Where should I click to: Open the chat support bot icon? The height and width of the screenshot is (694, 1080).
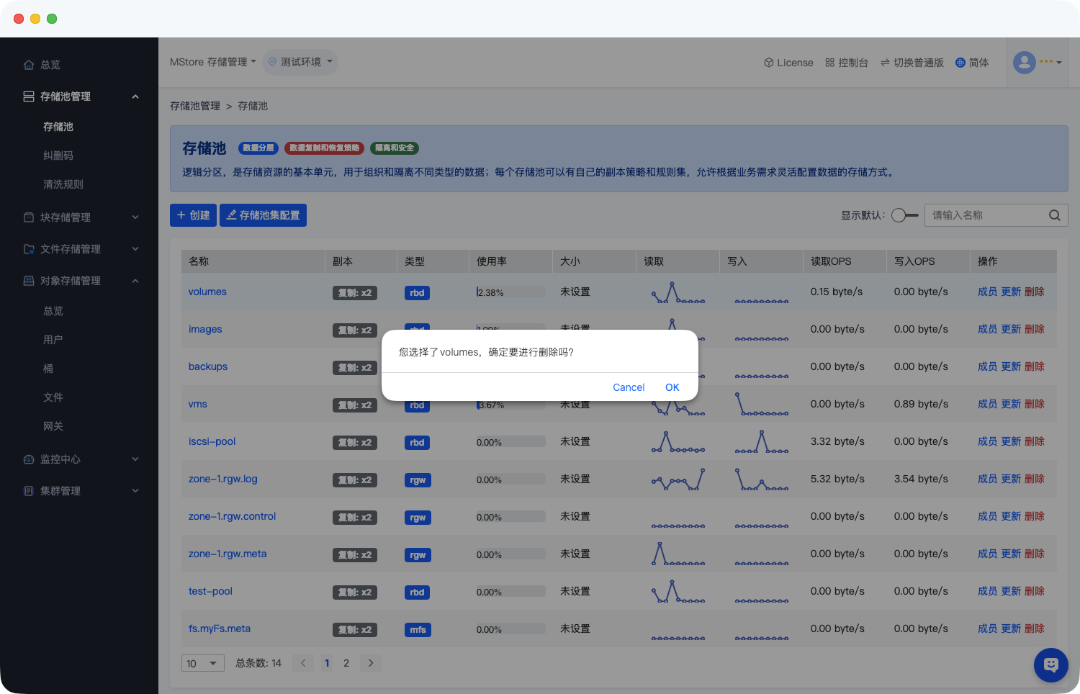(x=1050, y=664)
